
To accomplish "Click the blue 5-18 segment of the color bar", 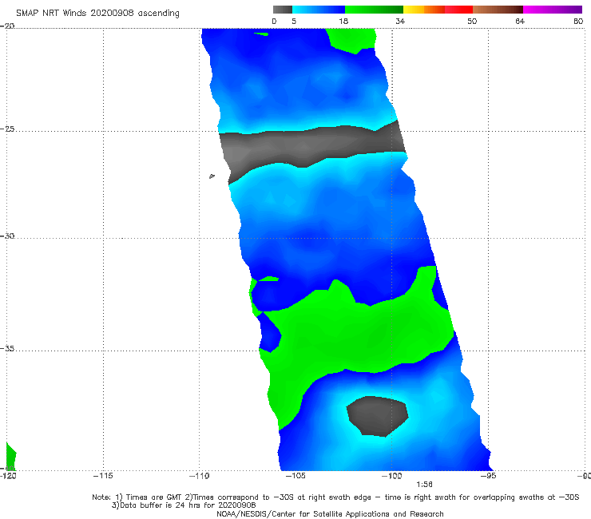I will [x=319, y=10].
